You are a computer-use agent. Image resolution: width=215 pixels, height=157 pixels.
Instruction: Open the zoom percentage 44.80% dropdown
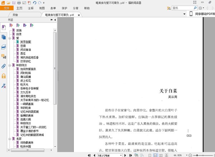tap(187, 155)
